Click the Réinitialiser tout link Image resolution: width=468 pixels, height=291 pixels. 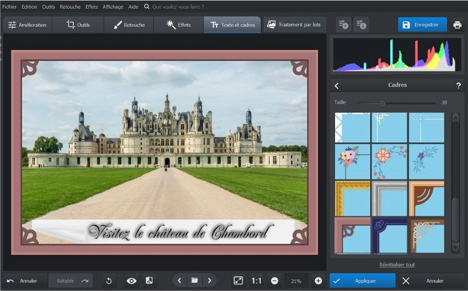tap(397, 264)
